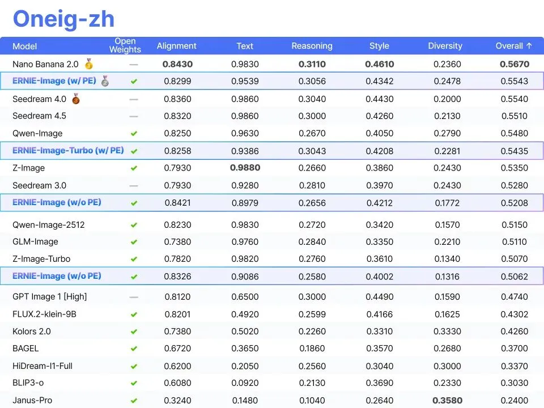The height and width of the screenshot is (408, 544).
Task: Select the GPT Image 1 [High] model name
Action: (50, 296)
